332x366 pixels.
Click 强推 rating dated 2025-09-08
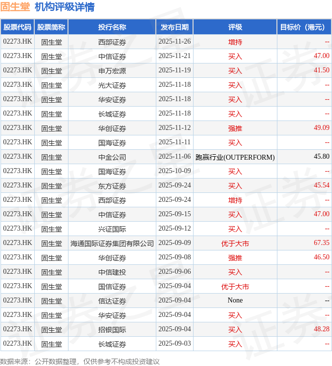coord(235,258)
